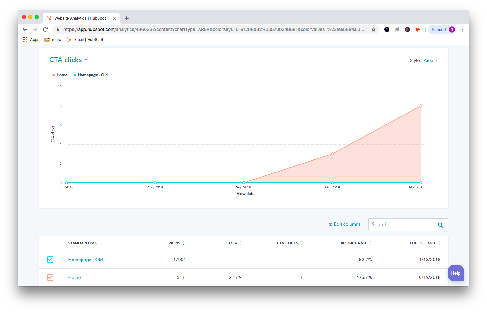Click the Nov 2018 data point on the chart
487x312 pixels.
pos(421,106)
